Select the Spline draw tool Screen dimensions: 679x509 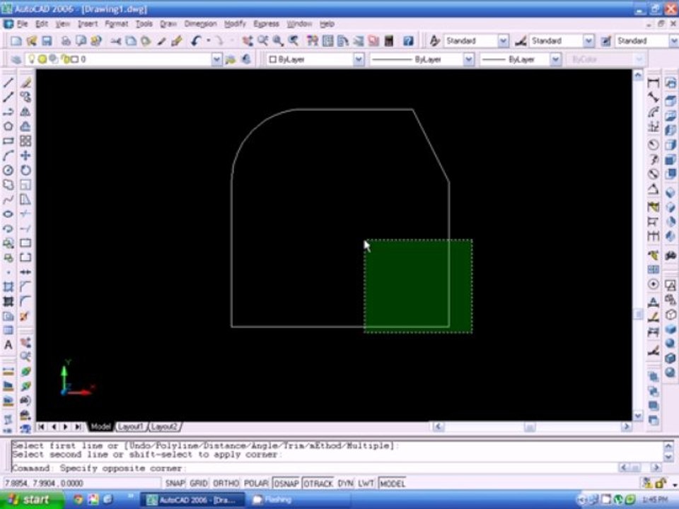pyautogui.click(x=8, y=200)
